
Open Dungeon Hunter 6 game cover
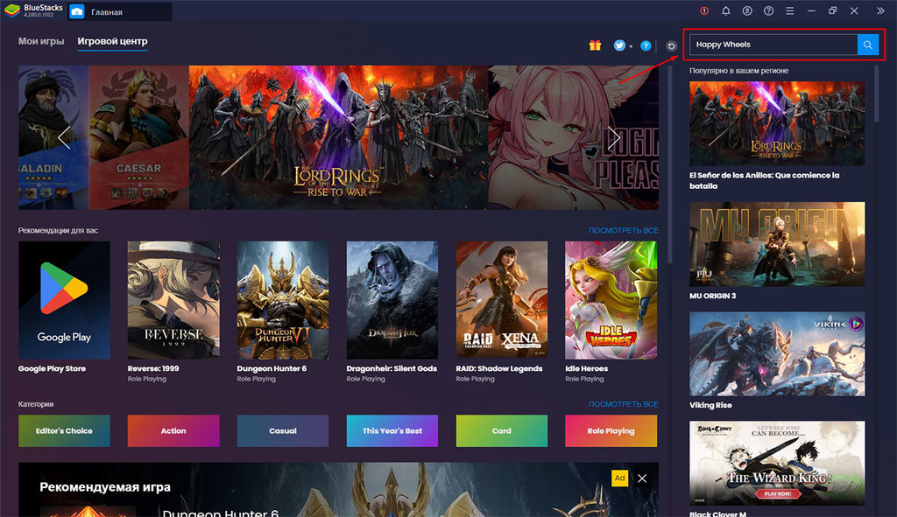pyautogui.click(x=283, y=300)
